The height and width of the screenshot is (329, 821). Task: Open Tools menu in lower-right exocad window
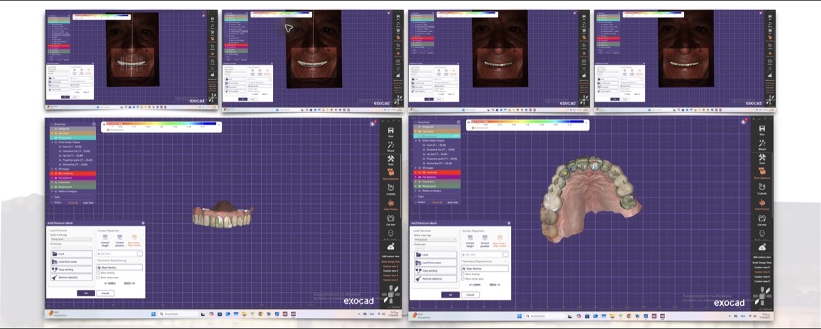[761, 158]
